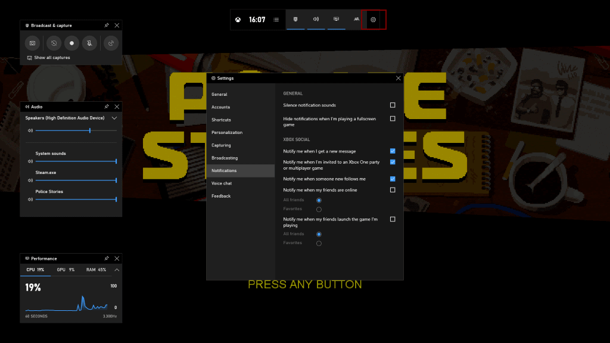Screen dimensions: 610x343
Task: Uncheck Notify me when I get a new message
Action: [392, 151]
